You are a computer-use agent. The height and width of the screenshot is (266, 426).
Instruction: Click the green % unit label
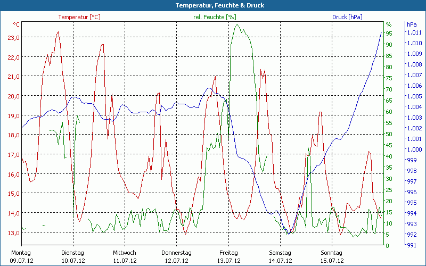tap(389, 24)
